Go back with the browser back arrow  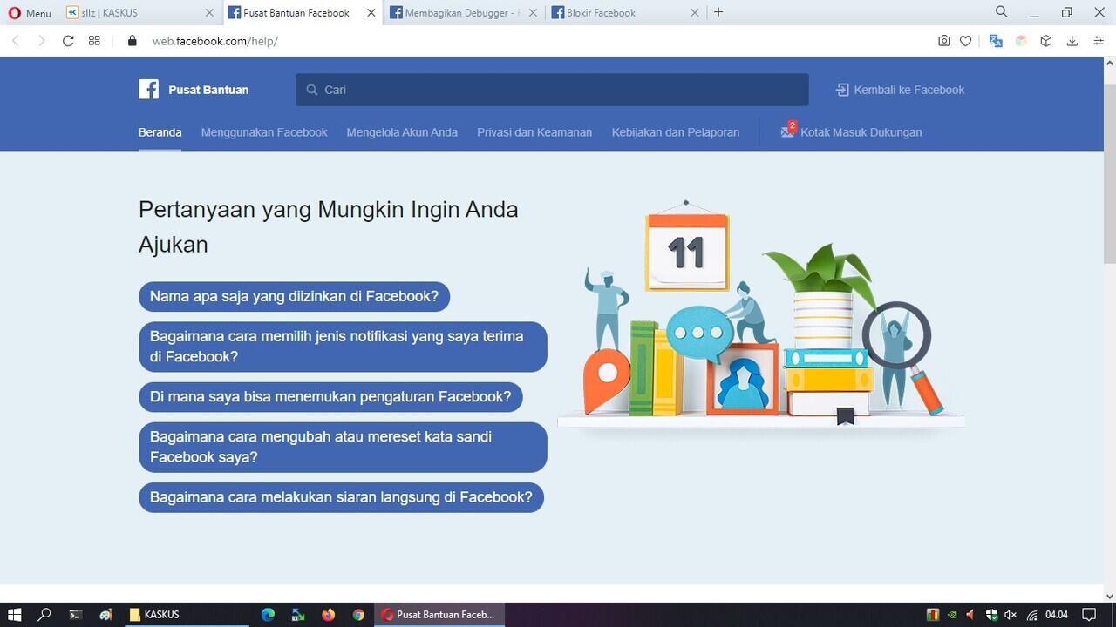16,41
